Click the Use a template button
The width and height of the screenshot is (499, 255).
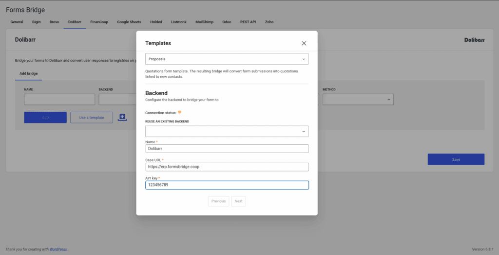pos(91,118)
